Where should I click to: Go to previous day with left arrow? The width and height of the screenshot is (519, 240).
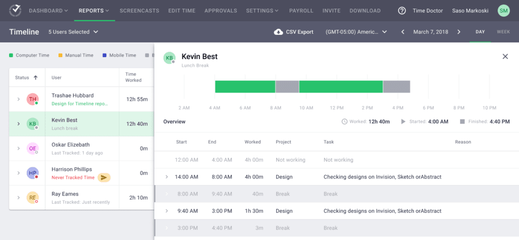click(403, 32)
